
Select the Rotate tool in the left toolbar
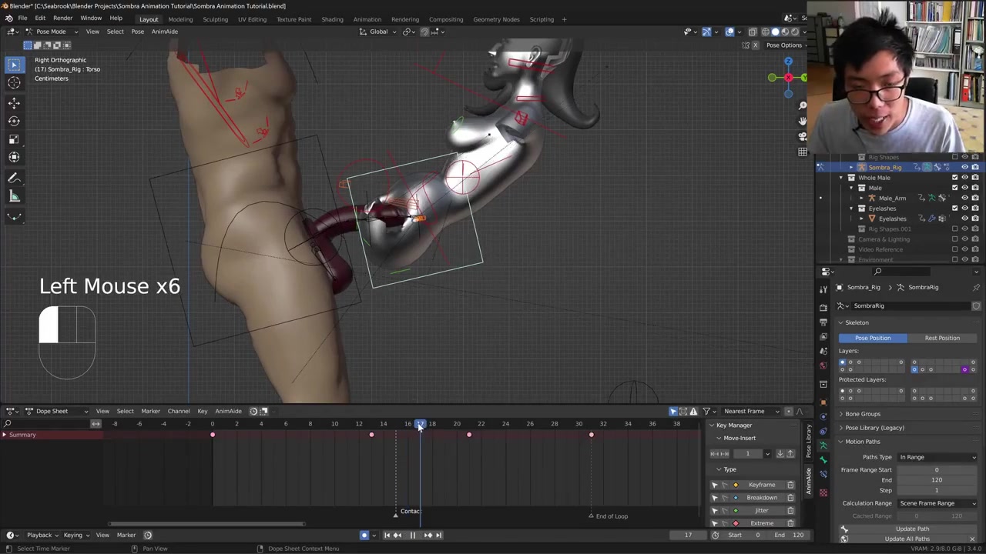pyautogui.click(x=14, y=121)
